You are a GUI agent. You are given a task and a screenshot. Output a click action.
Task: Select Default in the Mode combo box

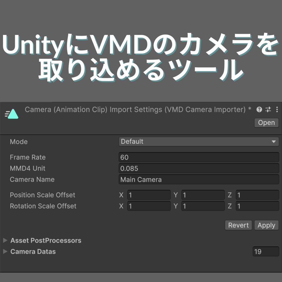coord(198,142)
